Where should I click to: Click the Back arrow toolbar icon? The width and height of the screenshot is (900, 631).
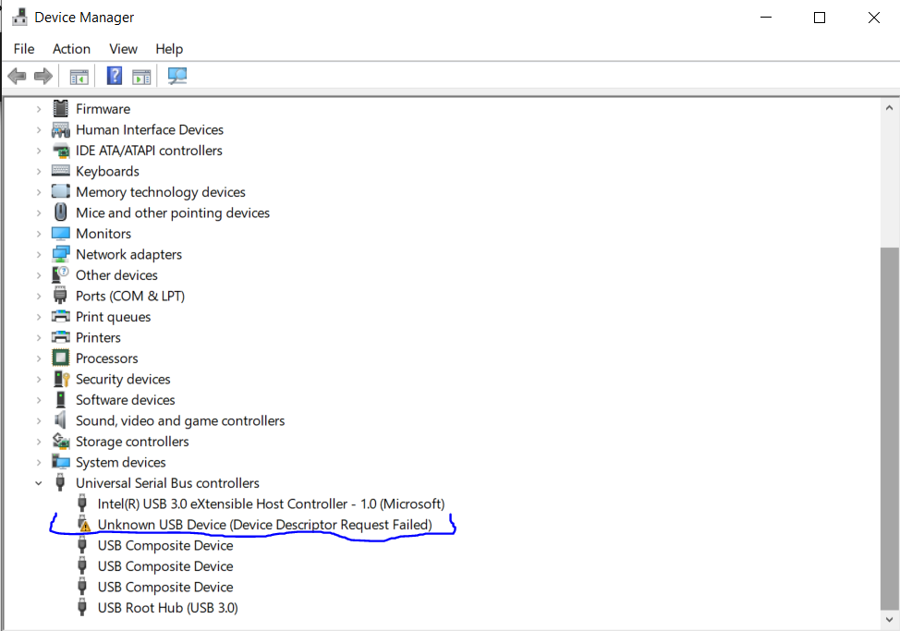[x=18, y=76]
